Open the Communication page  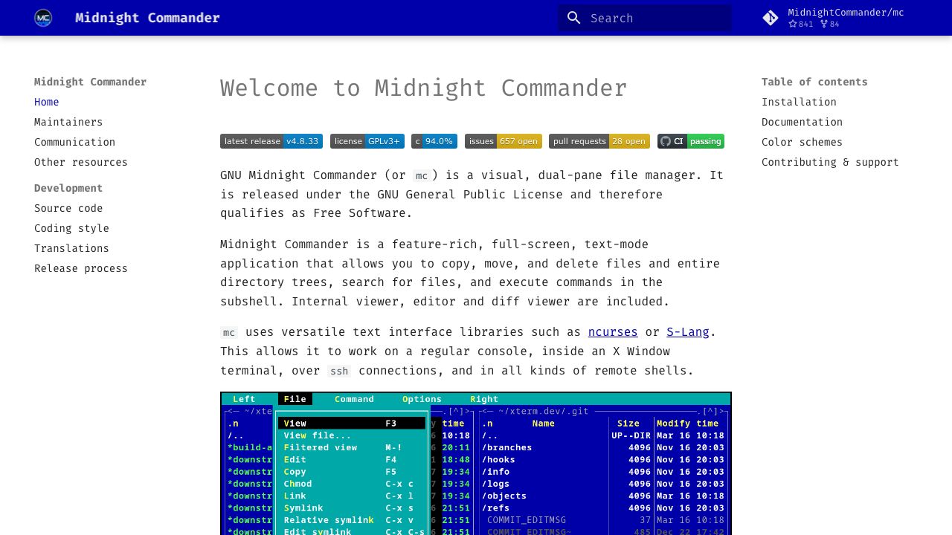click(74, 142)
